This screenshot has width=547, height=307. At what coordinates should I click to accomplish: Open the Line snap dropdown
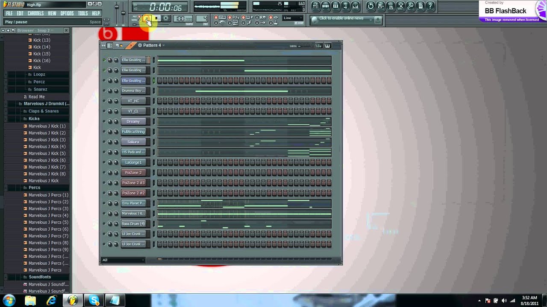[x=293, y=18]
